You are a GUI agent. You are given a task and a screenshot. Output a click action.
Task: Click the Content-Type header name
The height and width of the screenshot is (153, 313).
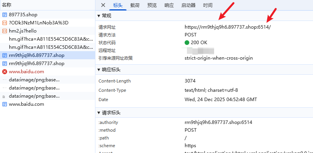pyautogui.click(x=112, y=90)
